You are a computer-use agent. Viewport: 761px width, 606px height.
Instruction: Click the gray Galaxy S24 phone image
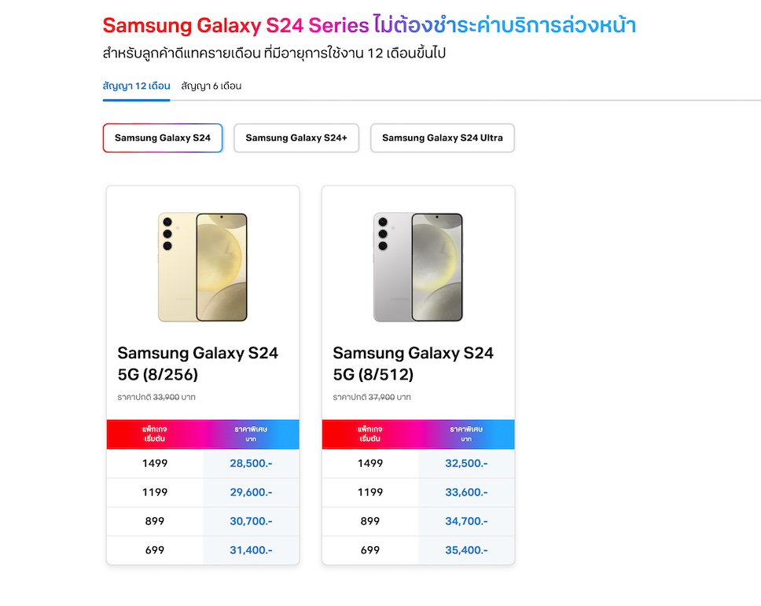pos(418,267)
